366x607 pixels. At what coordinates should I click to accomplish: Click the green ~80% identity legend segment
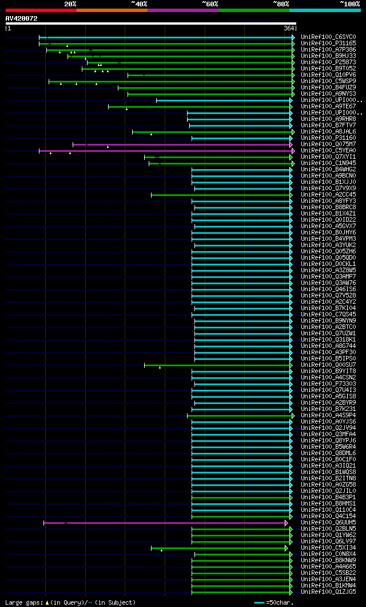(x=254, y=10)
